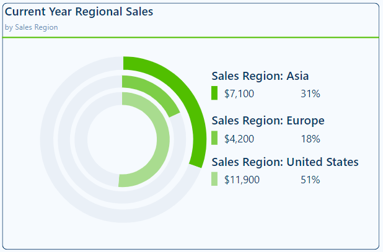Click the empty center of the donut chart
383x252 pixels.
[122, 139]
